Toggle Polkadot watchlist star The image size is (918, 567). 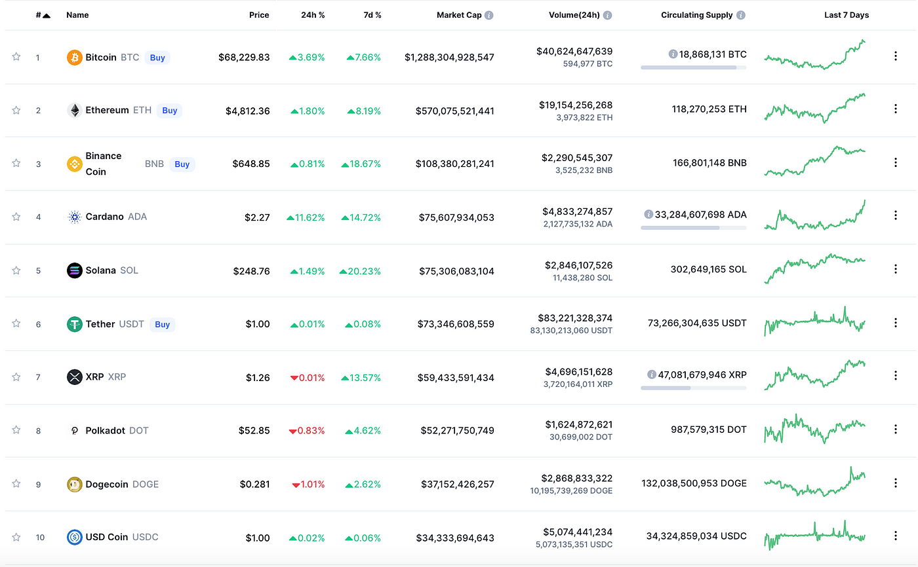(x=16, y=430)
